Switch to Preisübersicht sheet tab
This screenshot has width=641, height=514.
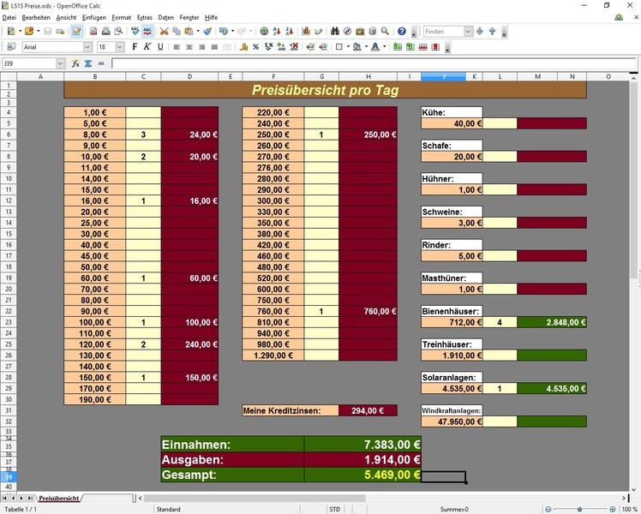pos(59,498)
